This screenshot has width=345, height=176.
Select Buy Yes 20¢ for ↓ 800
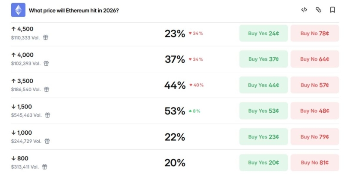pos(263,162)
